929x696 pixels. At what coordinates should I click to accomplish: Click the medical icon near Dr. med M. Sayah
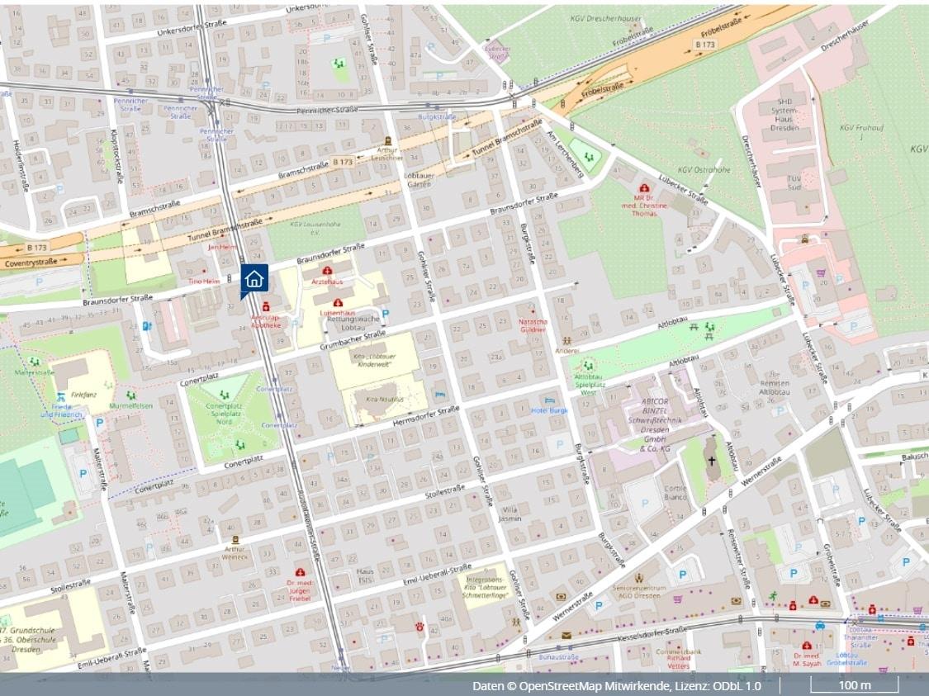807,646
